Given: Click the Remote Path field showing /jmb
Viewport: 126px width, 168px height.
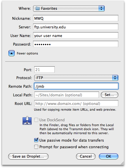Looking at the screenshot, I should pyautogui.click(x=76, y=86).
